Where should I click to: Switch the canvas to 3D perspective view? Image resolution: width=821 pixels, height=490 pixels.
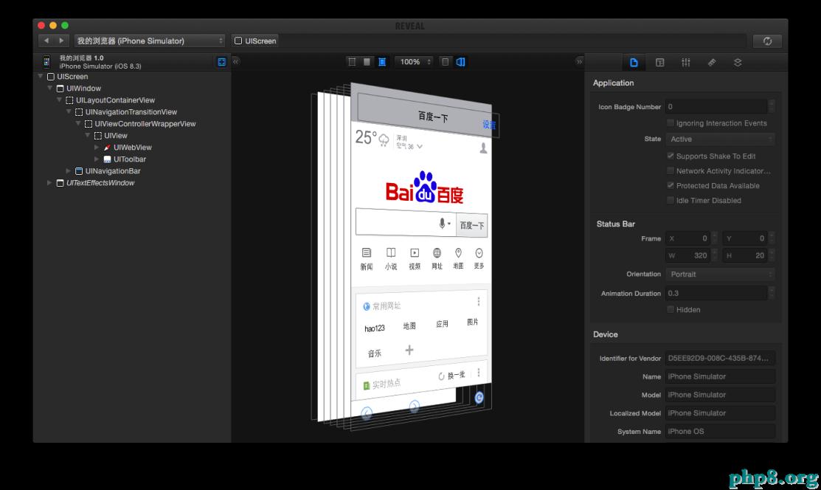[460, 62]
